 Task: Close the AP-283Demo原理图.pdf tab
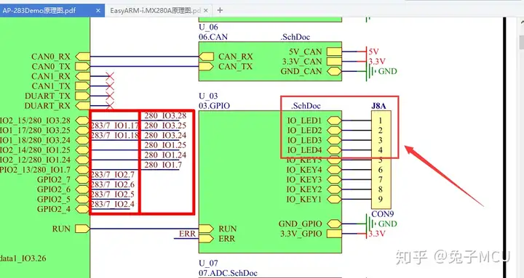click(x=98, y=11)
